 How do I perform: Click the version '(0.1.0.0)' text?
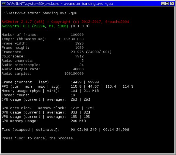[x=80, y=26]
